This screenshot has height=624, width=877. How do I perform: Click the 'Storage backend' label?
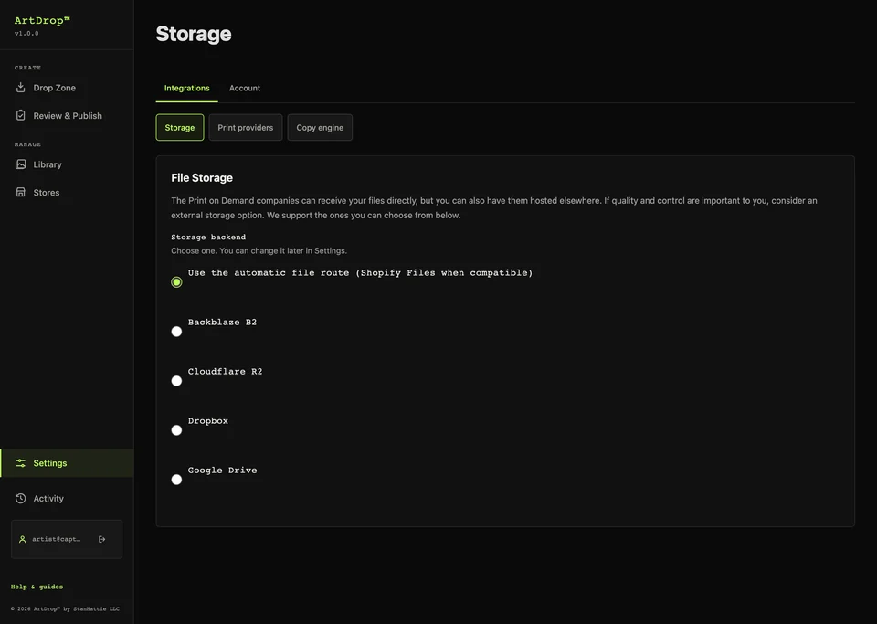click(x=208, y=237)
